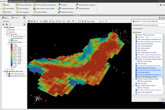This screenshot has height=110, width=165.
Task: Click the blue < 4.80 legend swatch
Action: (12, 65)
